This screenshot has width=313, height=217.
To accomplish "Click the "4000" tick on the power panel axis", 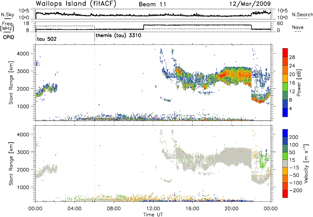I will coord(23,54).
